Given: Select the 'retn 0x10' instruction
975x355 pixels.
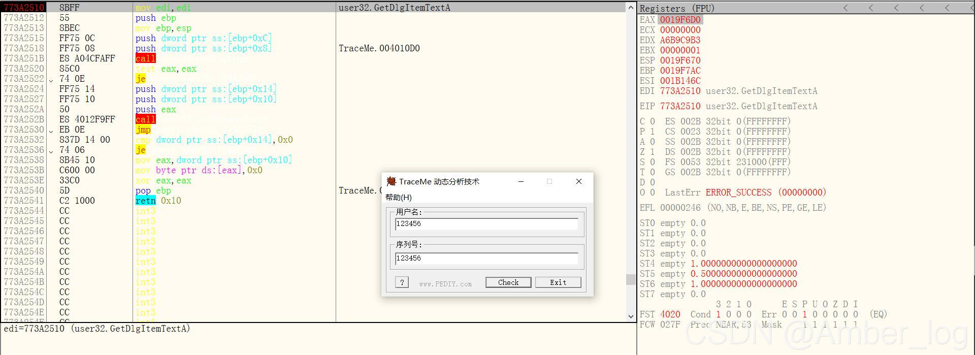Looking at the screenshot, I should pyautogui.click(x=158, y=201).
